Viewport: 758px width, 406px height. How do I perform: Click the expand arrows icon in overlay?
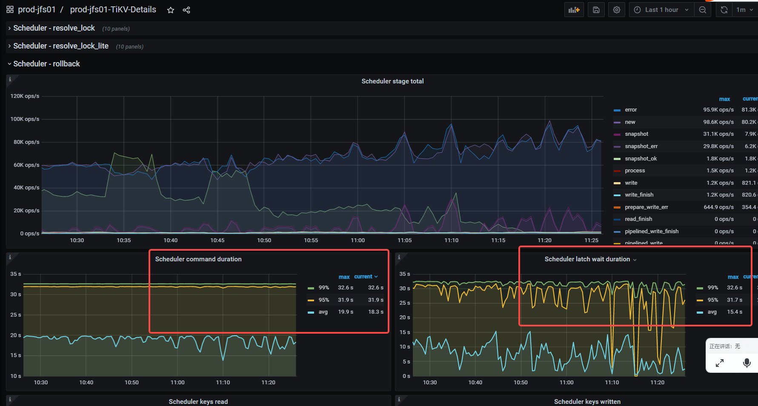pyautogui.click(x=720, y=363)
